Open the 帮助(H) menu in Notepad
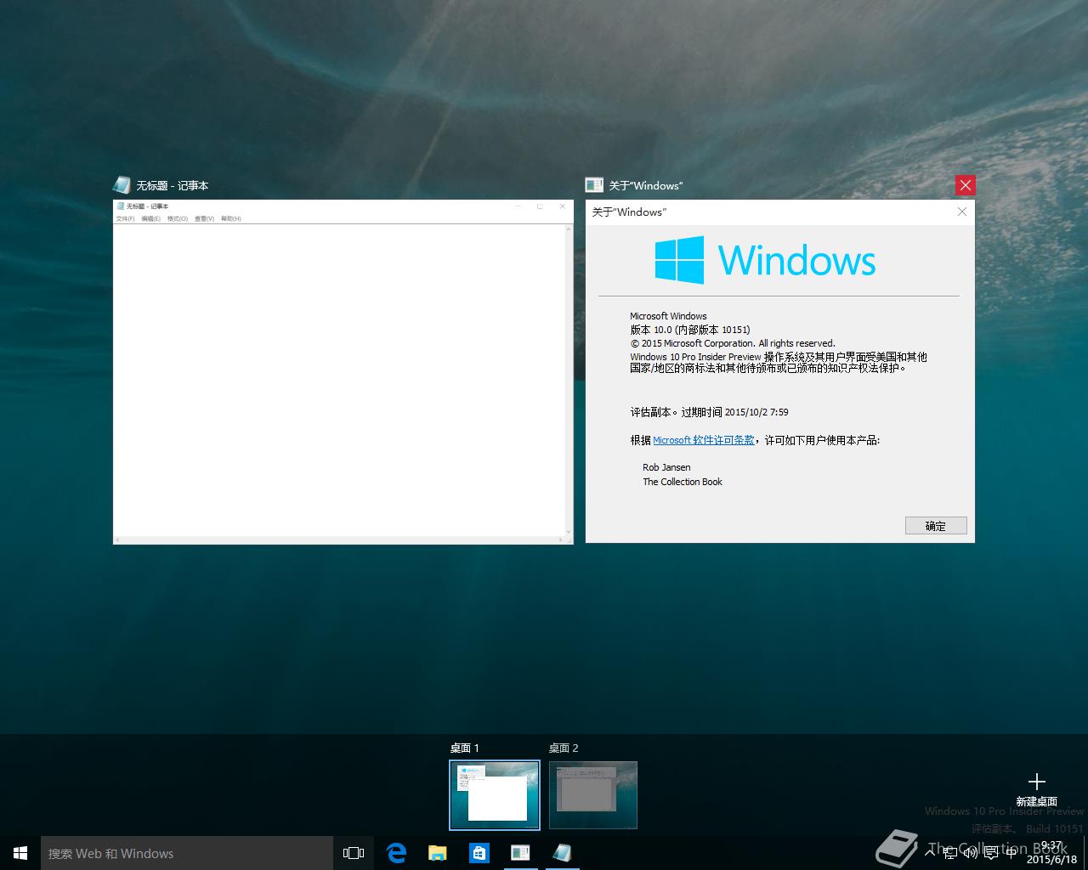 click(x=231, y=219)
